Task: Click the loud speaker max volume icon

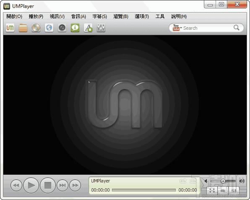Action: [x=242, y=181]
